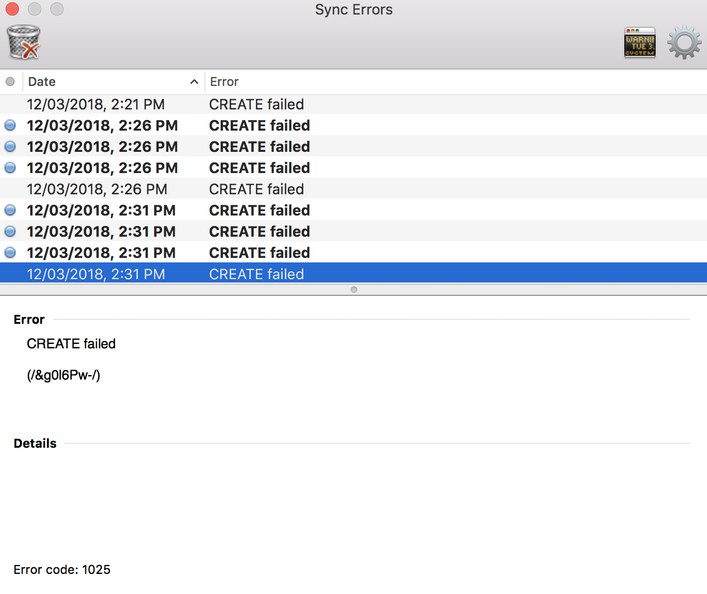This screenshot has width=707, height=594.
Task: Click the Details section heading
Action: (35, 443)
